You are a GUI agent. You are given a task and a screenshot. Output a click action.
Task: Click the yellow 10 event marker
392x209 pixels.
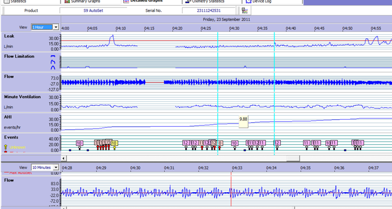click(114, 143)
